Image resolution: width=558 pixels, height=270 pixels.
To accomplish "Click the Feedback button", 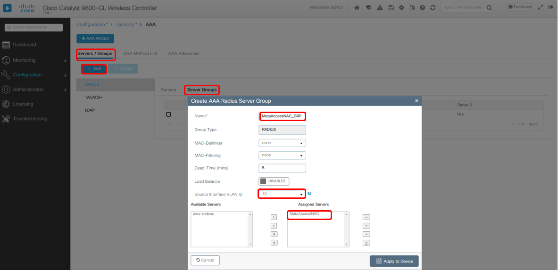I will 520,7.
